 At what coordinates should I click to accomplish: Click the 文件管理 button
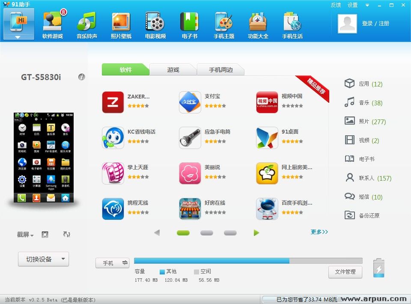click(x=345, y=272)
